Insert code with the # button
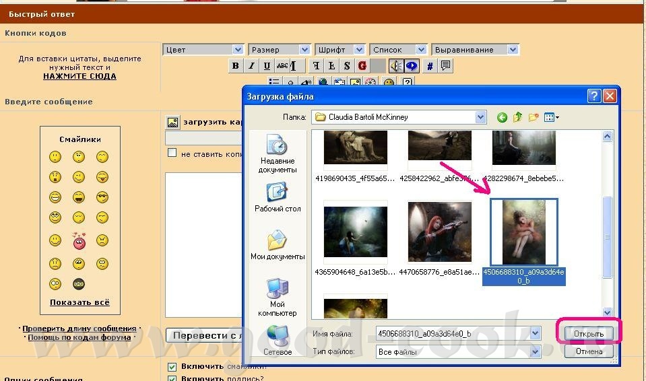The image size is (646, 381). [x=429, y=66]
